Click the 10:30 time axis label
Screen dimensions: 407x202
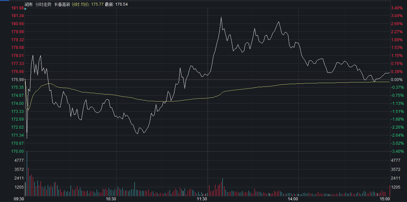[111, 199]
